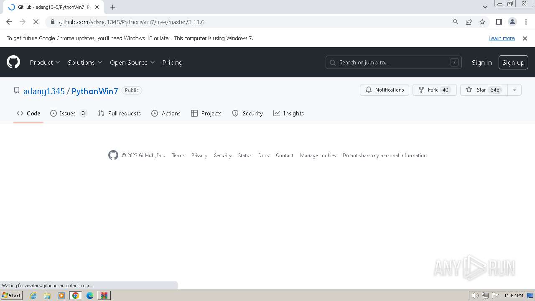Select Chrome in the taskbar
The height and width of the screenshot is (301, 535).
click(76, 296)
